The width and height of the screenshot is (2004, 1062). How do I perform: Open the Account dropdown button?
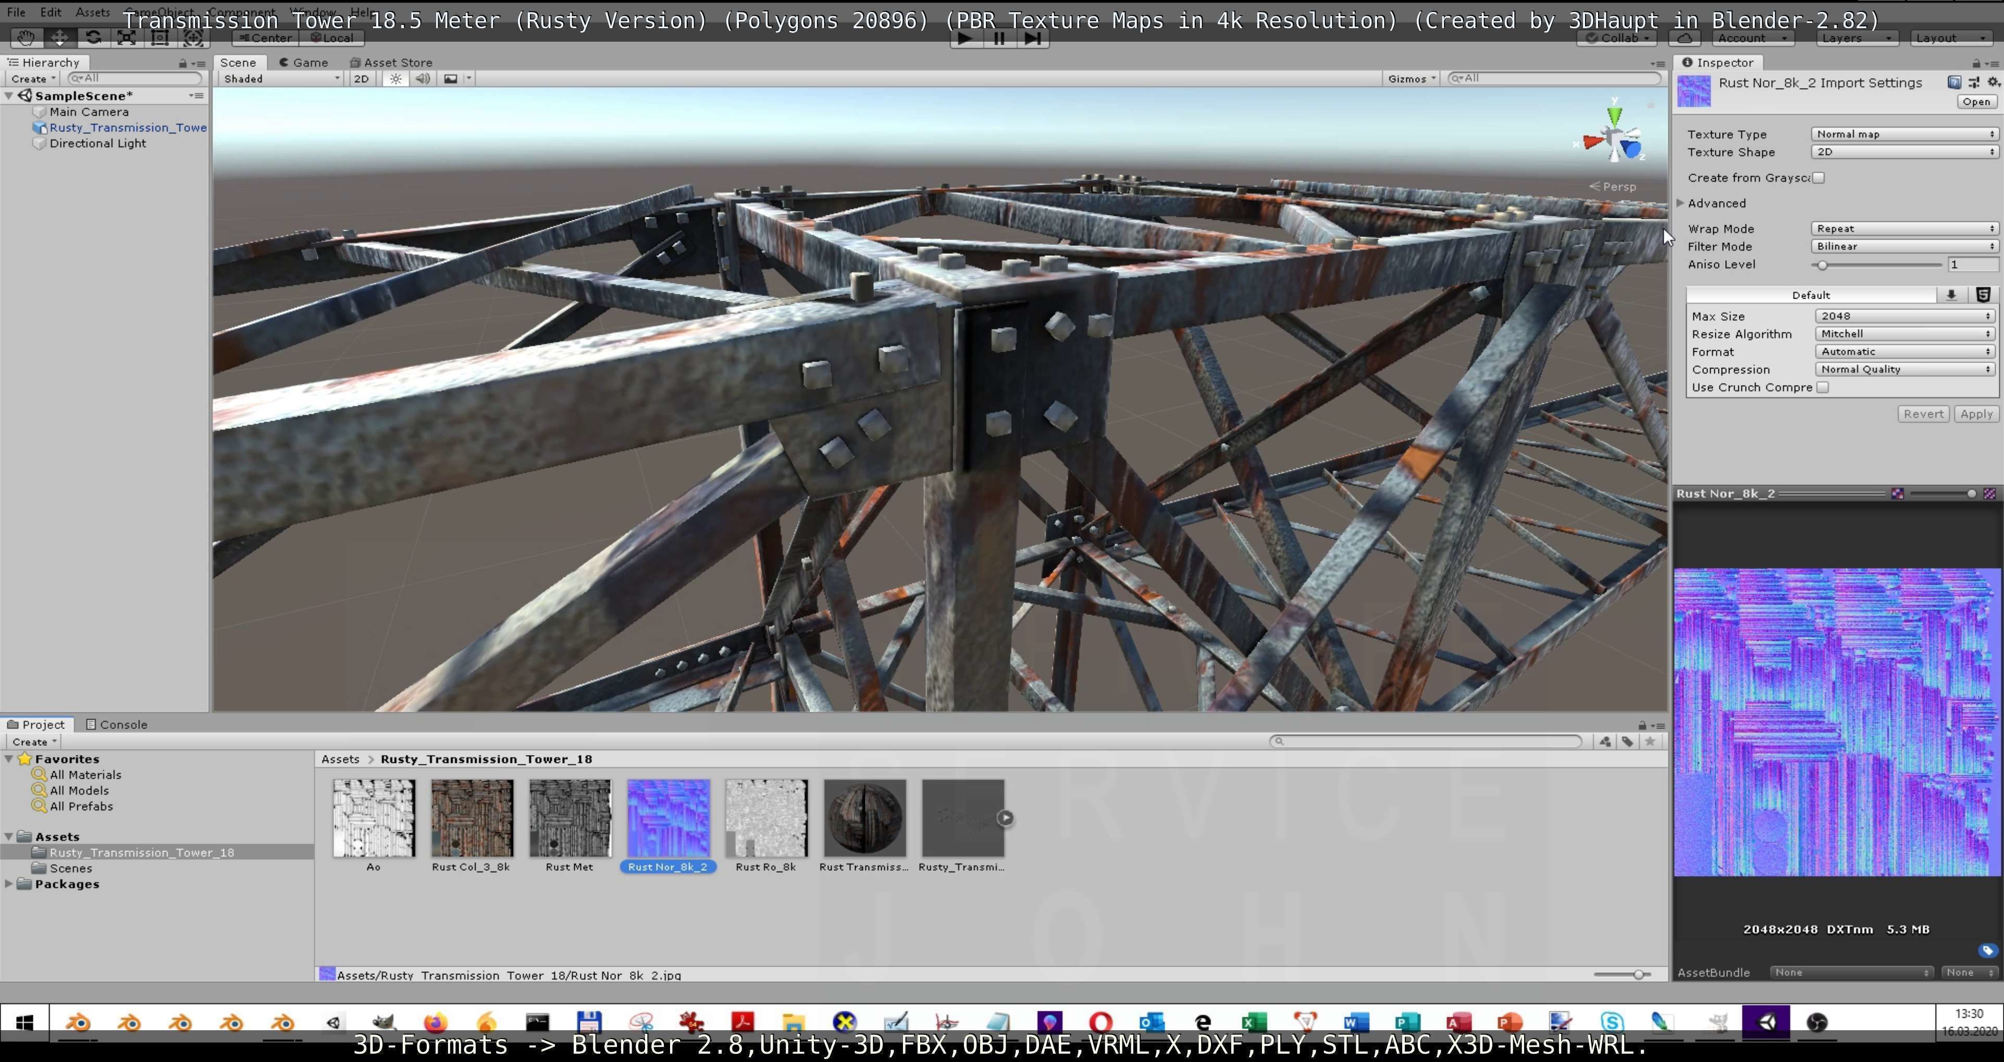tap(1752, 38)
